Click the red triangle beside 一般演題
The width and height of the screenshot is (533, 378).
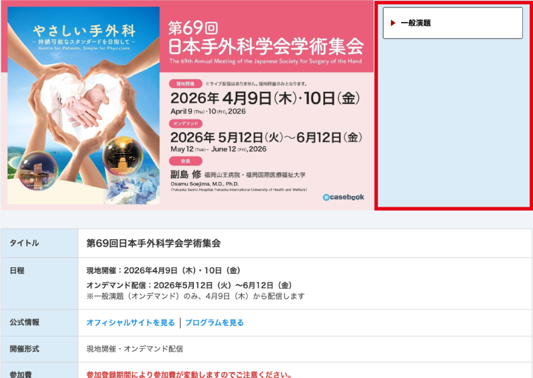(393, 23)
